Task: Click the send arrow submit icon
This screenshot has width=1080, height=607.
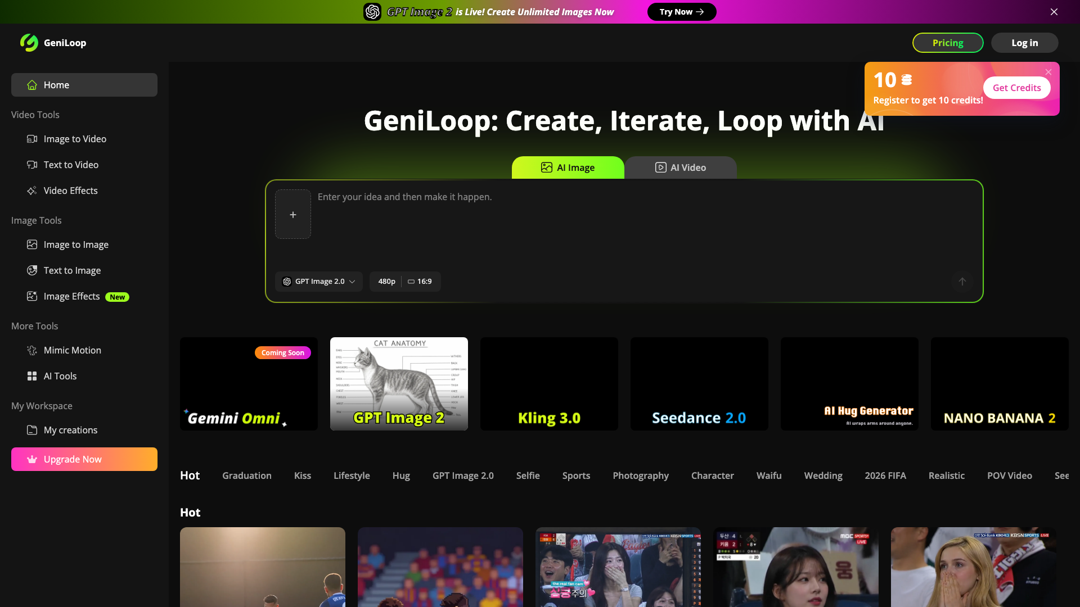Action: pos(962,282)
